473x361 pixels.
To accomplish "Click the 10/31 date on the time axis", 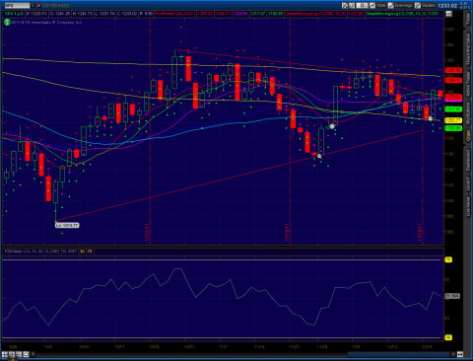I will (x=189, y=347).
